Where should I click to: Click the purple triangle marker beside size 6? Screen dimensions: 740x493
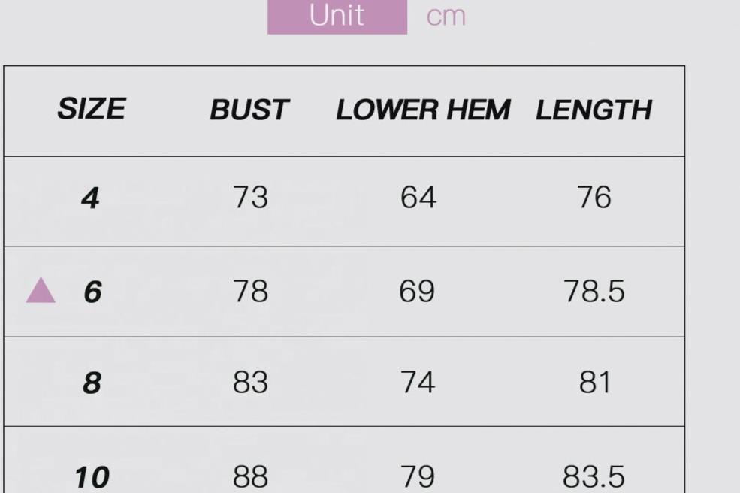(x=41, y=291)
